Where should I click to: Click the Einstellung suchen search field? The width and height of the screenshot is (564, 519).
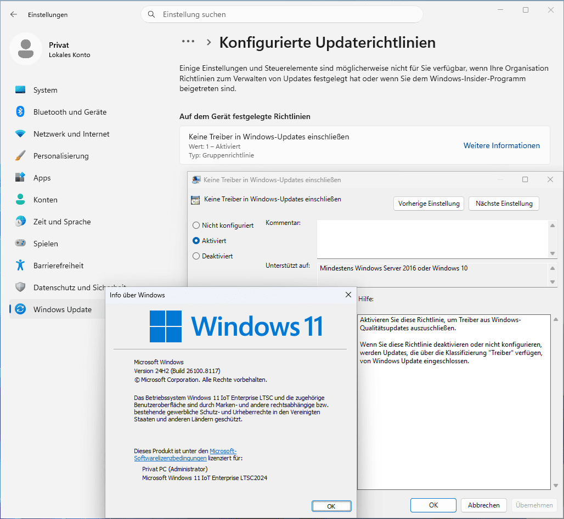[281, 14]
